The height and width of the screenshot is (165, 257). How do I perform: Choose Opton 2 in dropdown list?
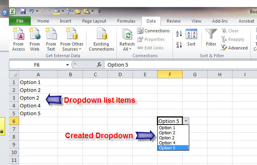click(x=173, y=138)
